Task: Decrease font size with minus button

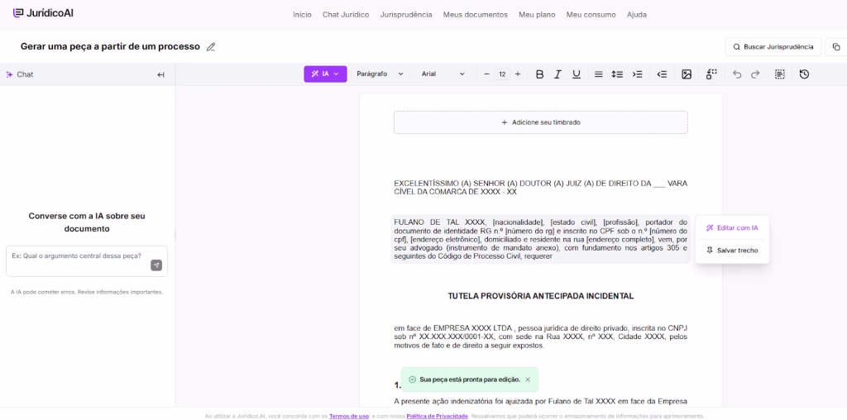Action: coord(486,74)
